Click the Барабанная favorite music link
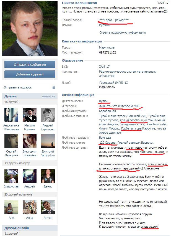The width and height of the screenshot is (171, 236). [x=107, y=111]
